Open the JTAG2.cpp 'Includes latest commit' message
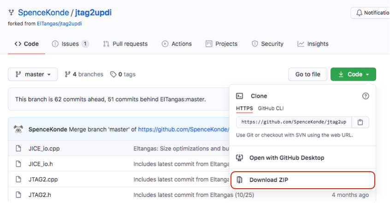 (x=181, y=179)
